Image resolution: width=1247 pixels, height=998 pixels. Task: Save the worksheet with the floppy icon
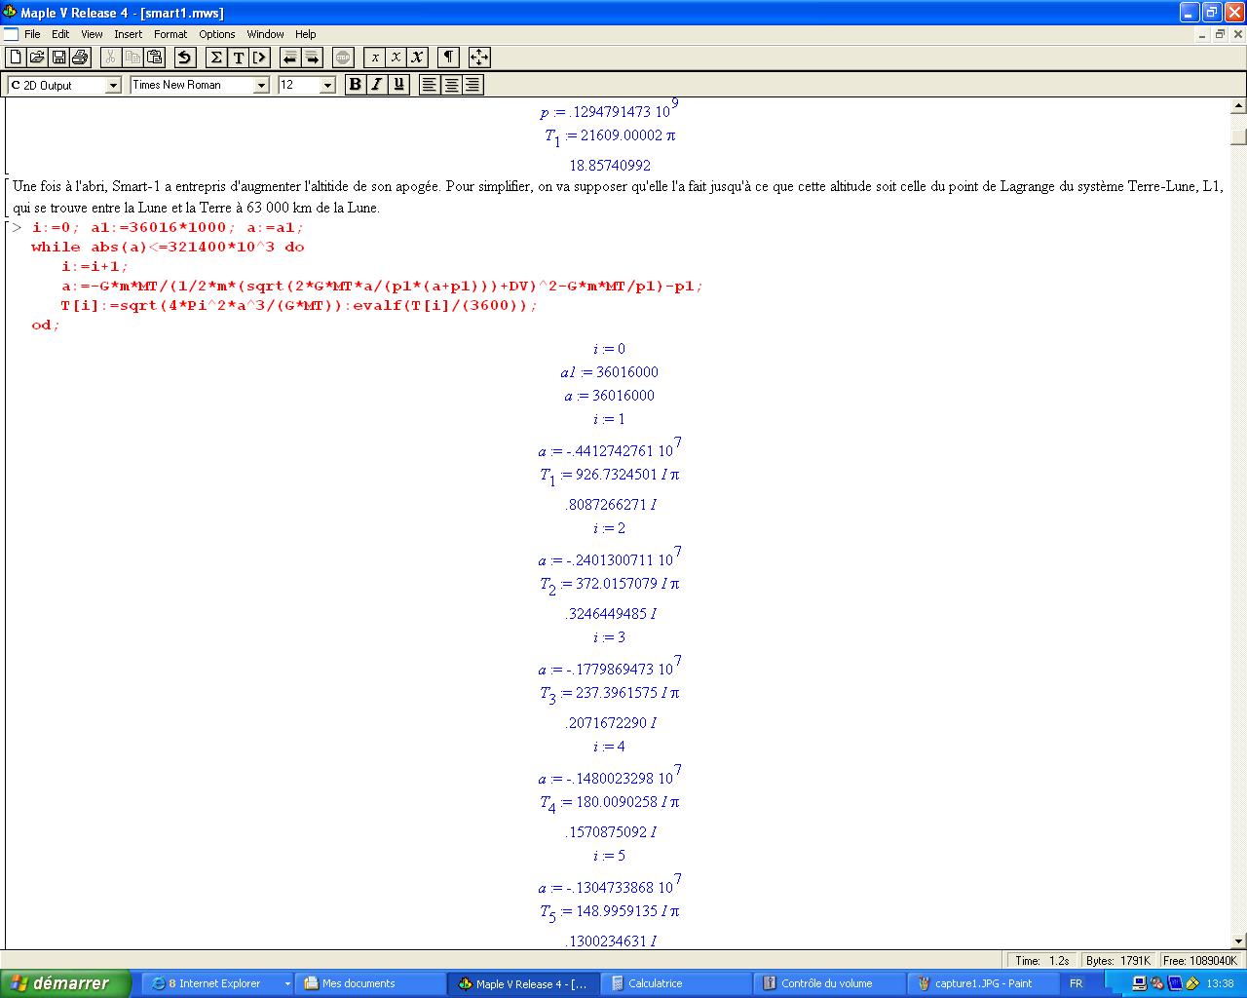click(58, 58)
